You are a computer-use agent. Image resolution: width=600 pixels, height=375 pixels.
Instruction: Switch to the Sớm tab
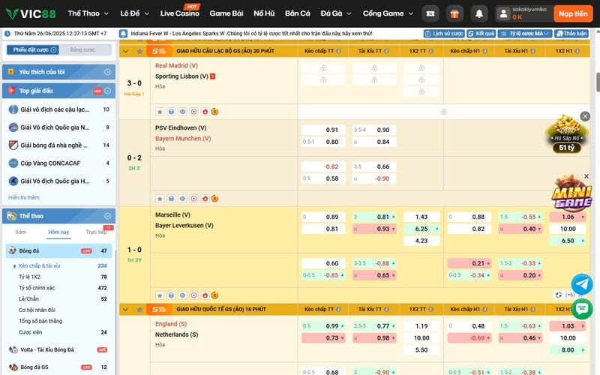click(21, 232)
